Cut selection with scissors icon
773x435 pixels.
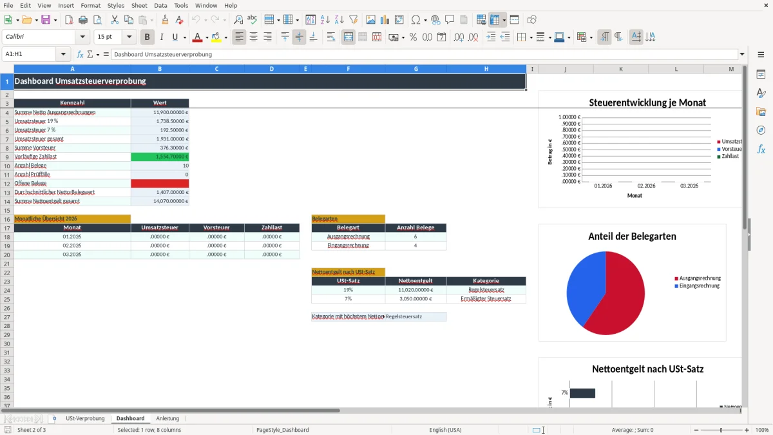[115, 20]
